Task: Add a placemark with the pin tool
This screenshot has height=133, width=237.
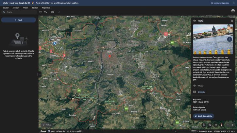Action: (41, 12)
